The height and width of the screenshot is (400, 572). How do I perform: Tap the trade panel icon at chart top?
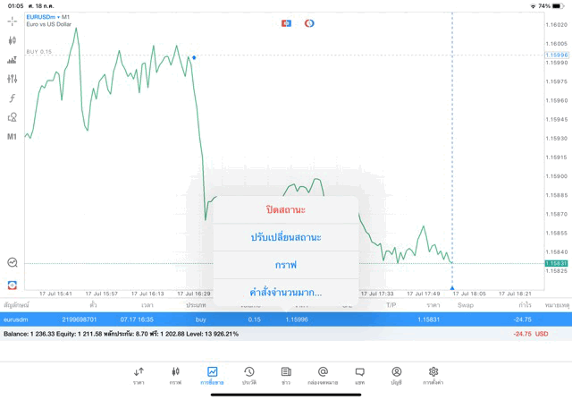pyautogui.click(x=287, y=23)
